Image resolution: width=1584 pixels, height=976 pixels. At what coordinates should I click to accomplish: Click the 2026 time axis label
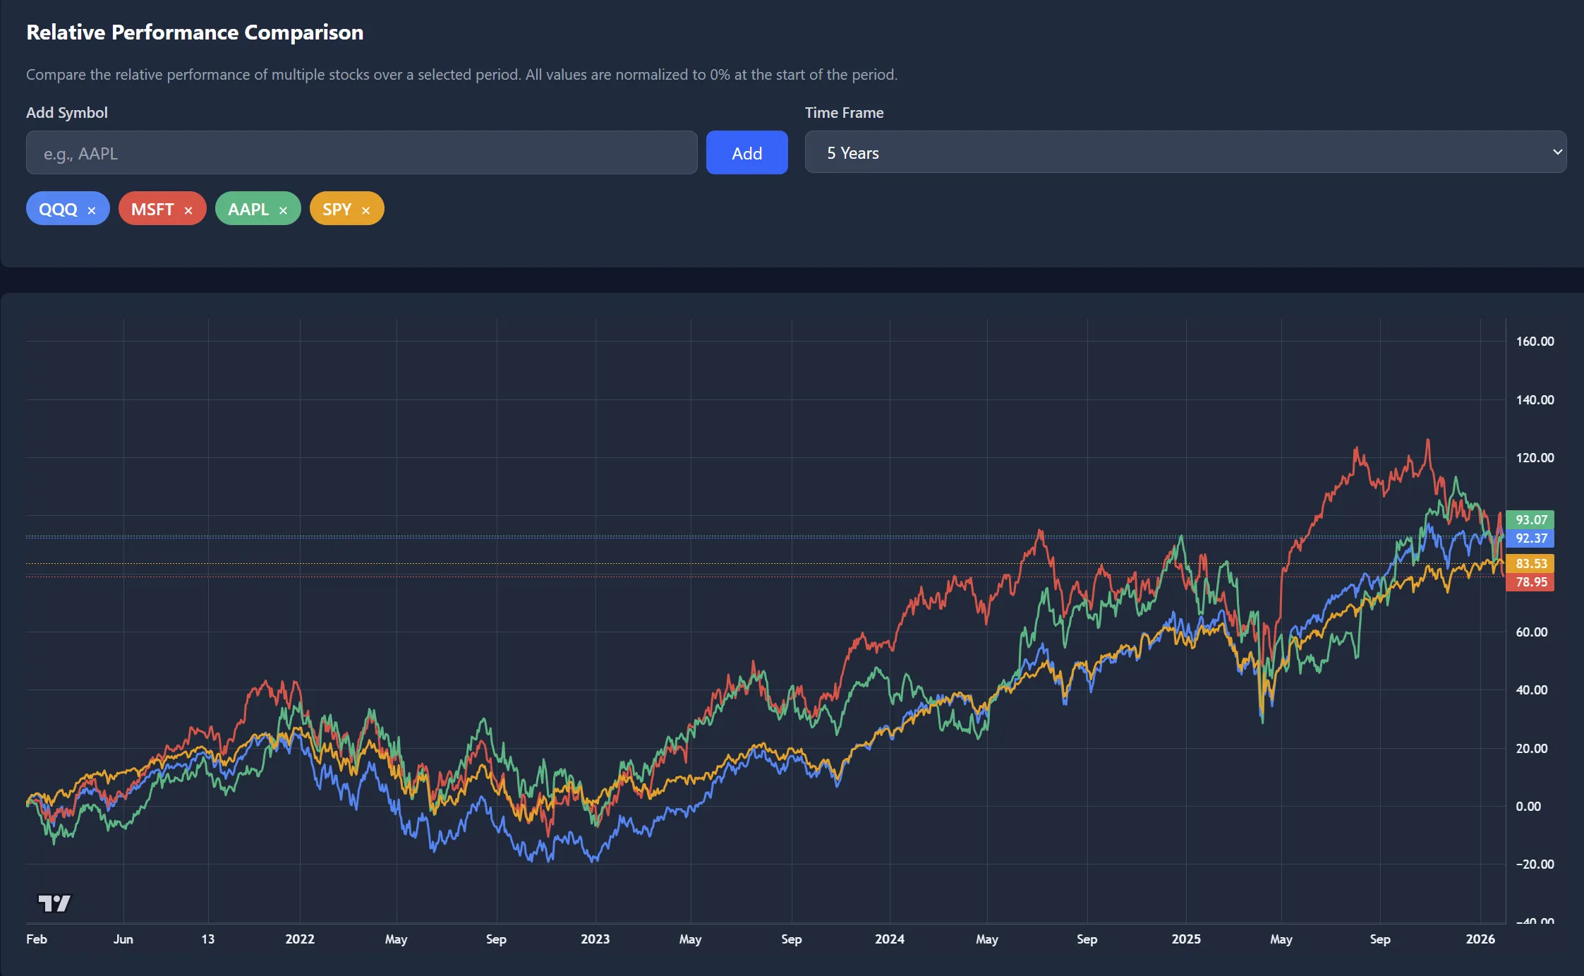[x=1480, y=939]
